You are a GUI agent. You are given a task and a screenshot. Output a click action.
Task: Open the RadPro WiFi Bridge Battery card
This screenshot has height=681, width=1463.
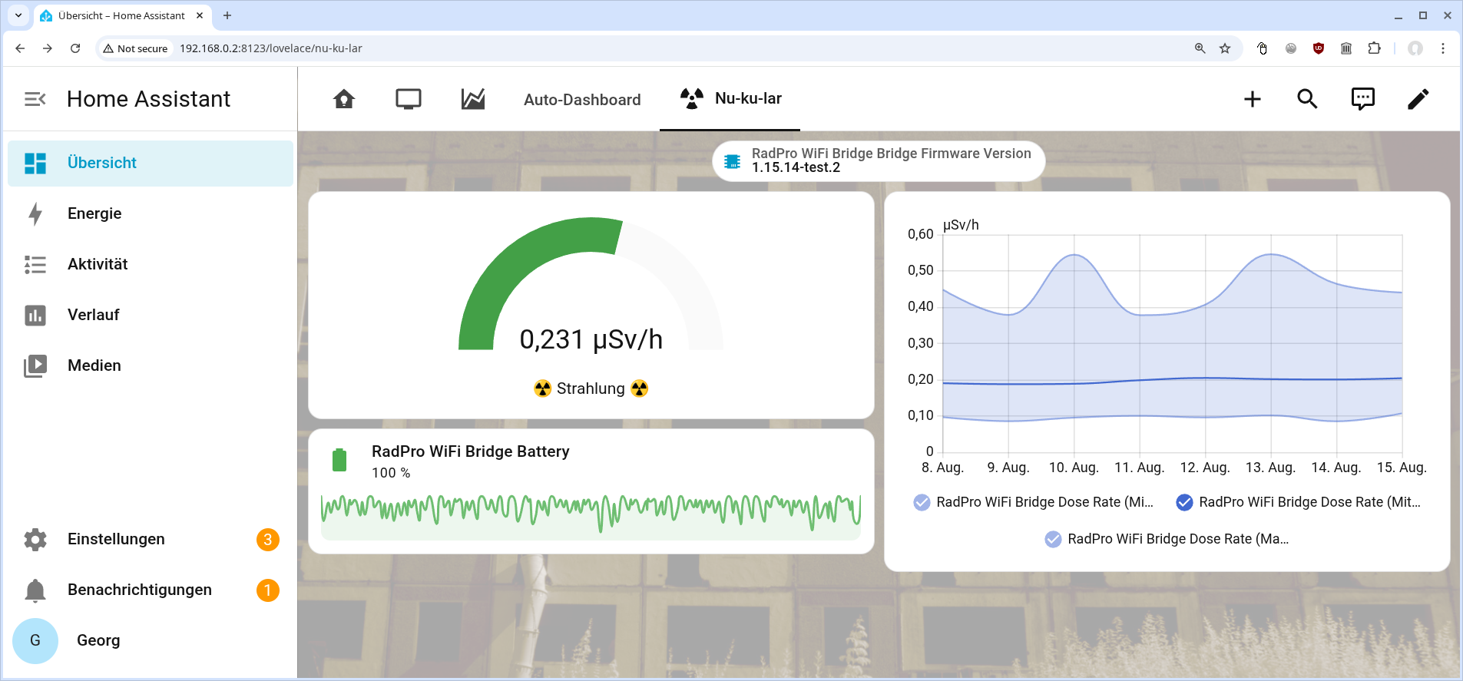(x=591, y=491)
